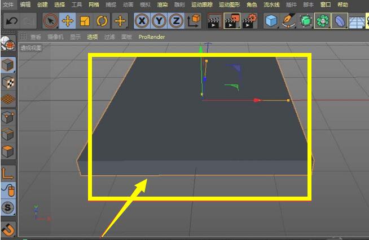Viewport: 369px width, 240px height.
Task: Click the dotted grip icon before 查看
Action: [23, 37]
